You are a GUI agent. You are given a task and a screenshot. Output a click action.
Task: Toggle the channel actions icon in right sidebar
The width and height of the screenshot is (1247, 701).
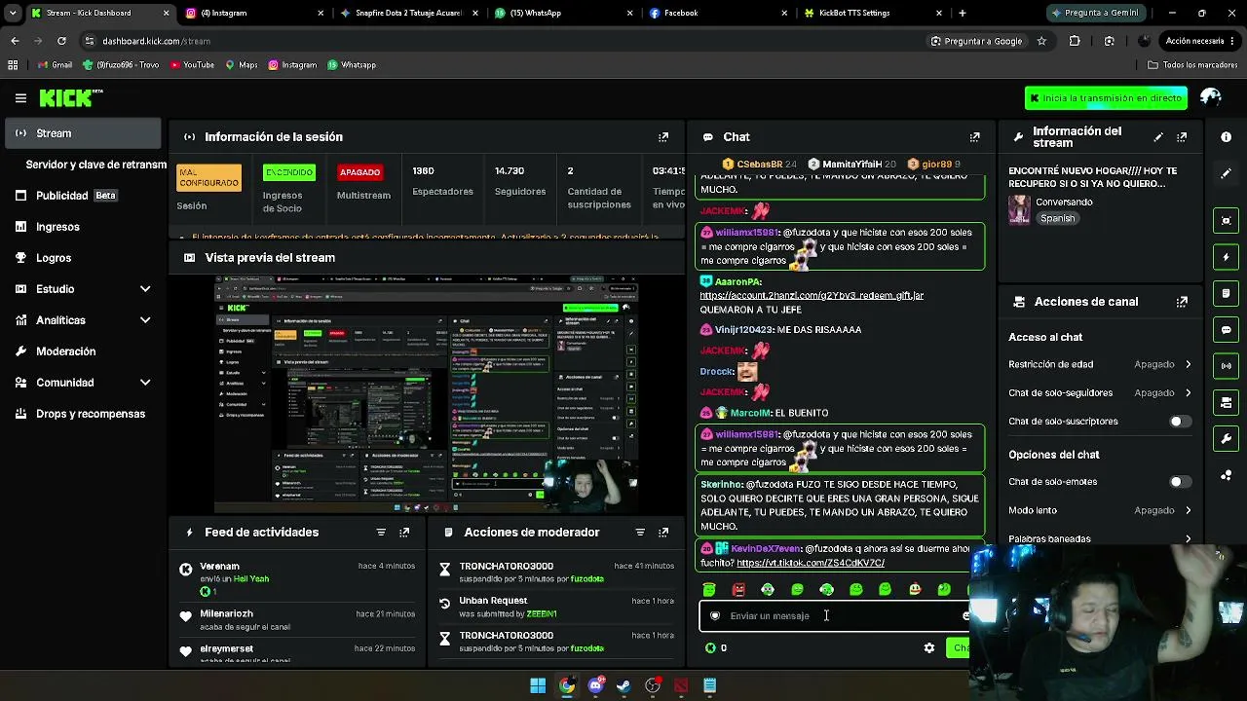pos(1226,402)
